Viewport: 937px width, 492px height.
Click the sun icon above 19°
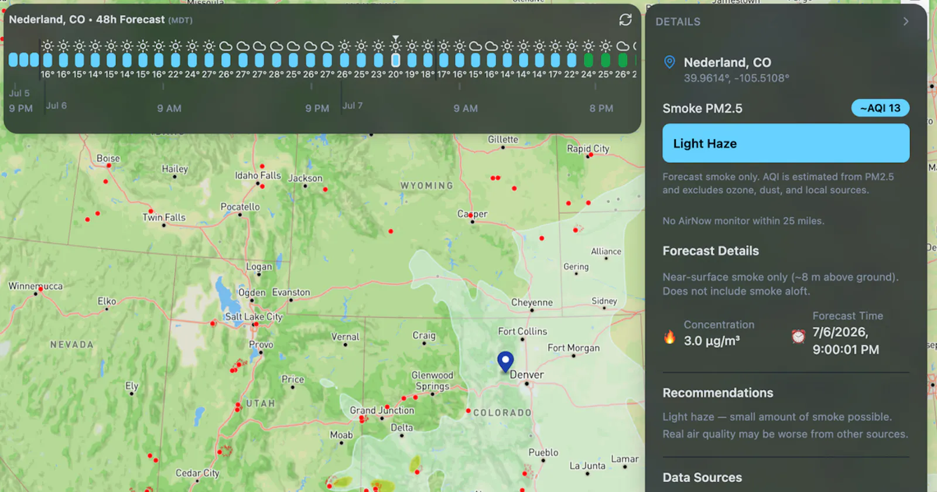(412, 46)
